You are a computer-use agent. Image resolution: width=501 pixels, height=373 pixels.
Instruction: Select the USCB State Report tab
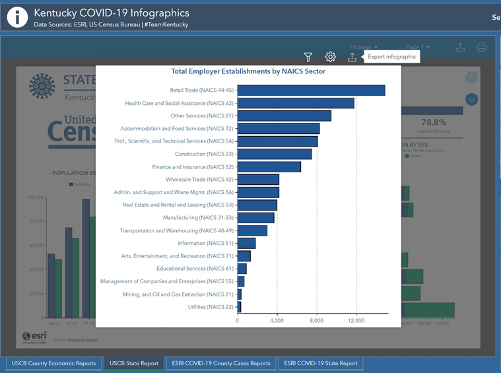coord(134,363)
